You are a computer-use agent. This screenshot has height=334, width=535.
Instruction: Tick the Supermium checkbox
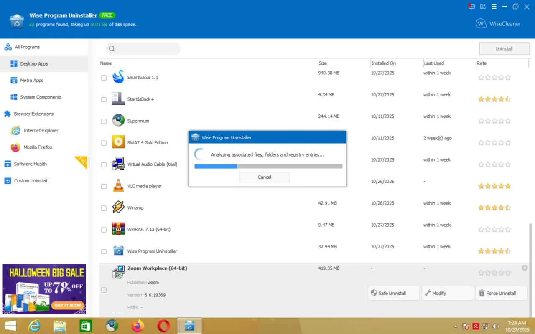(104, 121)
